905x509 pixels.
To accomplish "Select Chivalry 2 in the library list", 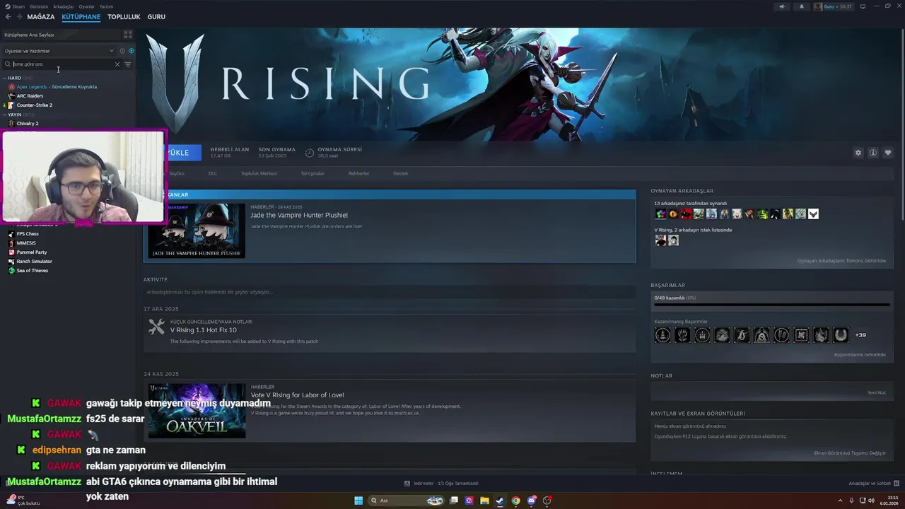I will tap(28, 124).
